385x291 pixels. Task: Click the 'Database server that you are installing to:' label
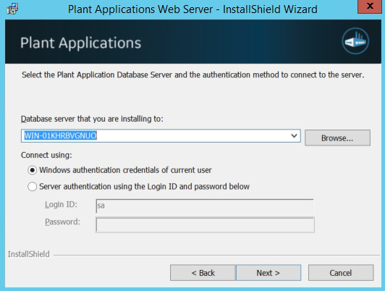click(x=92, y=119)
